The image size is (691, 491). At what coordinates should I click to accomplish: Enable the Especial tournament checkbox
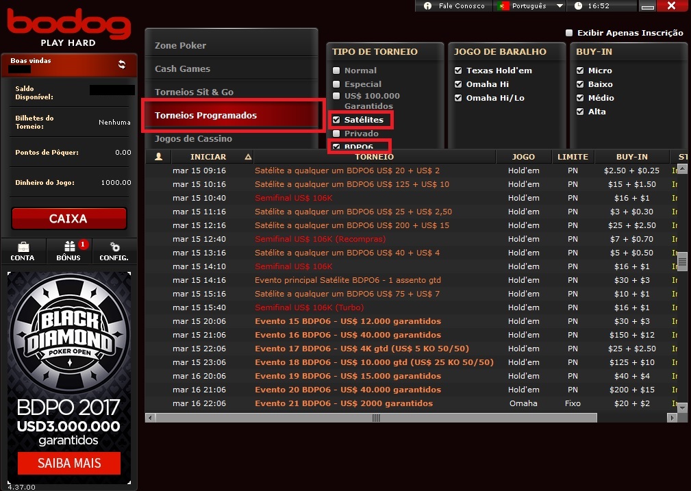pos(336,84)
